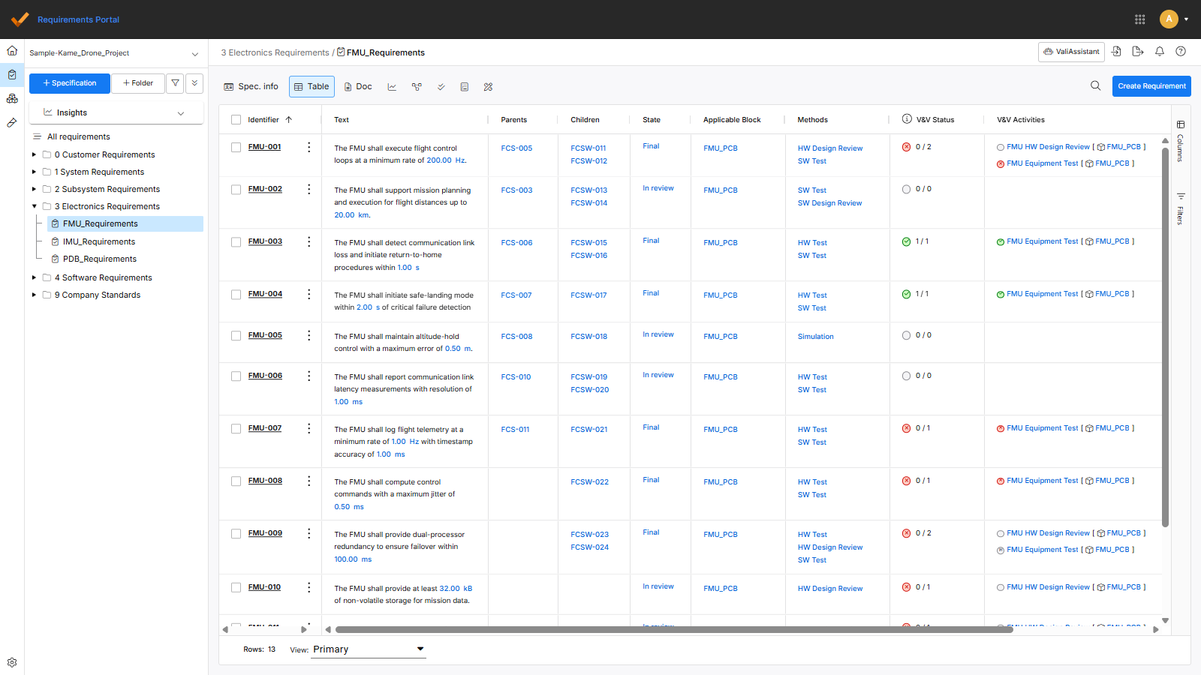Toggle the select-all header checkbox
The height and width of the screenshot is (675, 1201).
[x=236, y=120]
